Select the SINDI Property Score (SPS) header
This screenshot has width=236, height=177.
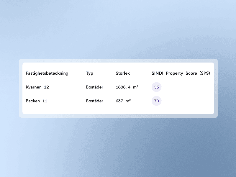[181, 73]
